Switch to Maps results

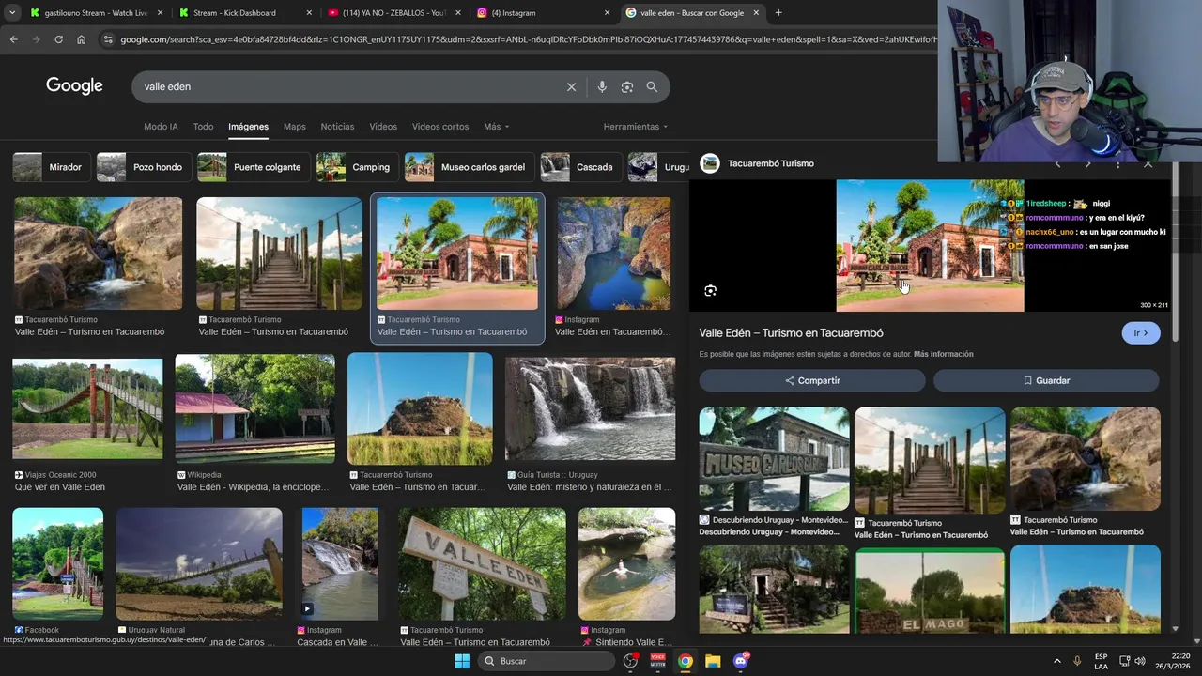(x=295, y=127)
